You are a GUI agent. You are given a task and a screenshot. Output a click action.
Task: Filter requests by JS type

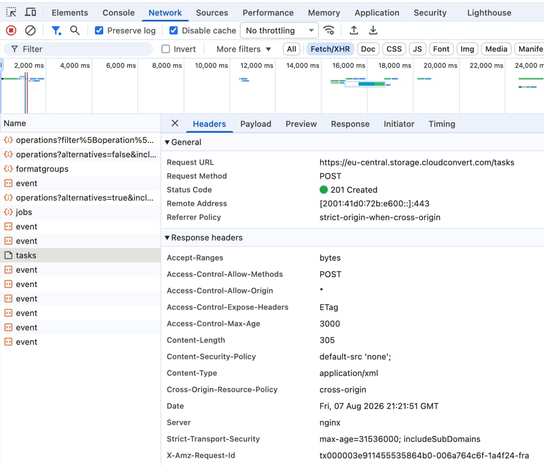(x=418, y=49)
